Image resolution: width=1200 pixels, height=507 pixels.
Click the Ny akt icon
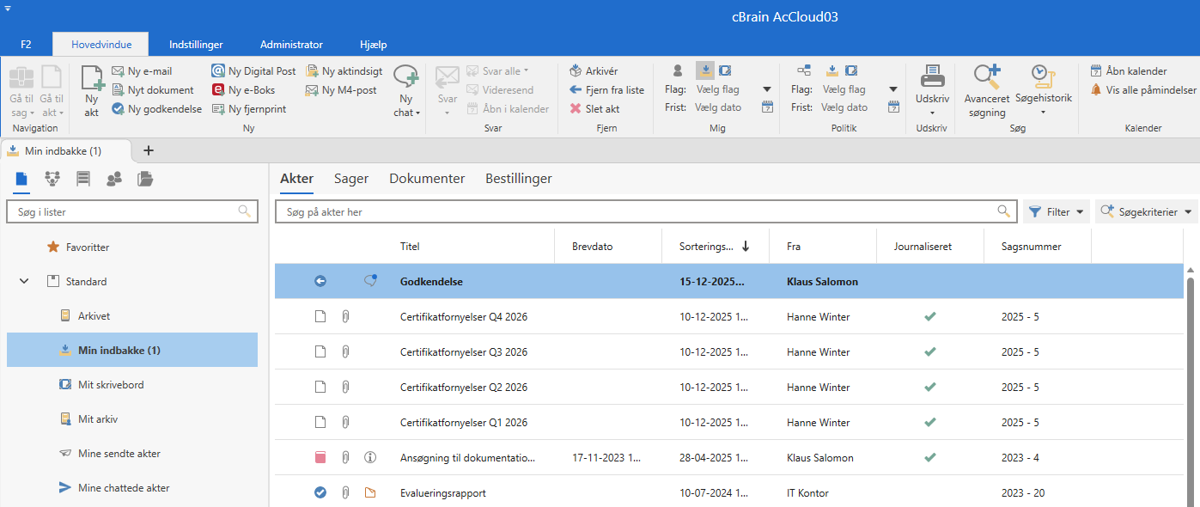point(92,79)
